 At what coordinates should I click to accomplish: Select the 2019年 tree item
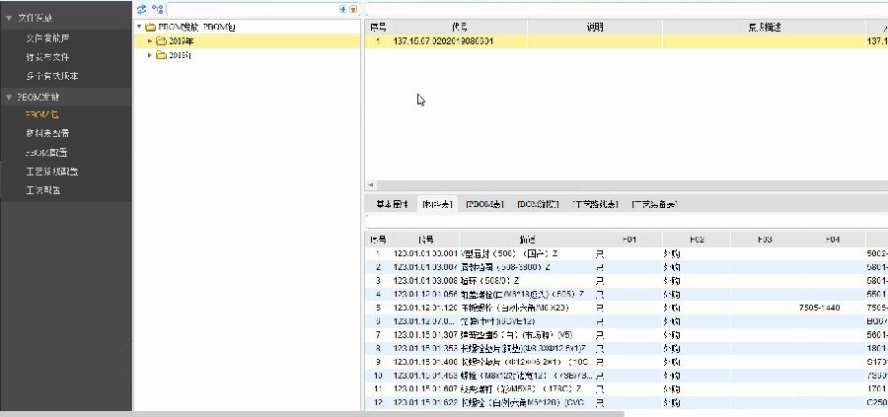point(247,40)
